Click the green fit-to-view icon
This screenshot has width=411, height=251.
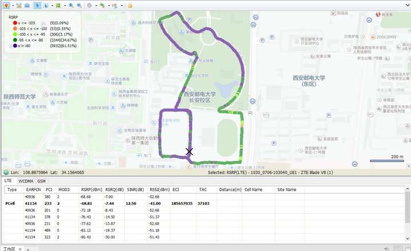pyautogui.click(x=58, y=6)
